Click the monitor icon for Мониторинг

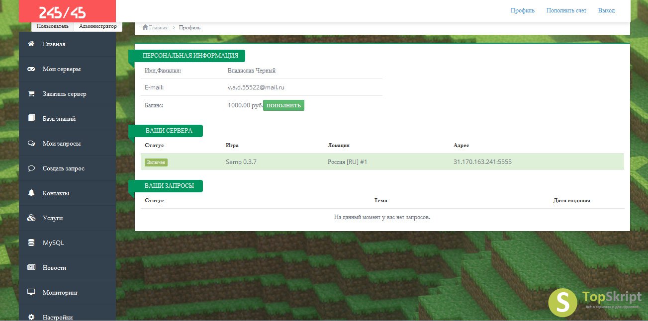31,292
